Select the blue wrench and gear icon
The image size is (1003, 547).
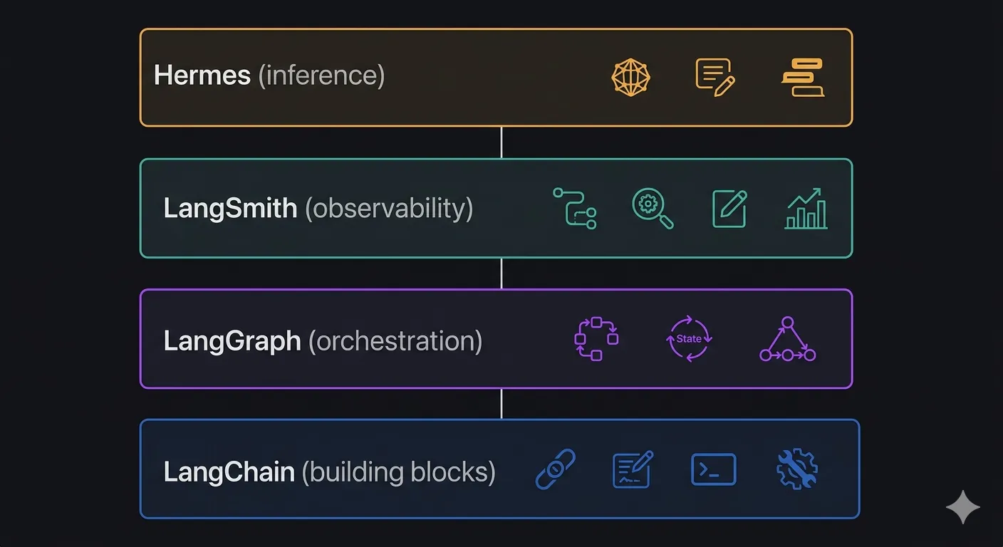point(796,469)
